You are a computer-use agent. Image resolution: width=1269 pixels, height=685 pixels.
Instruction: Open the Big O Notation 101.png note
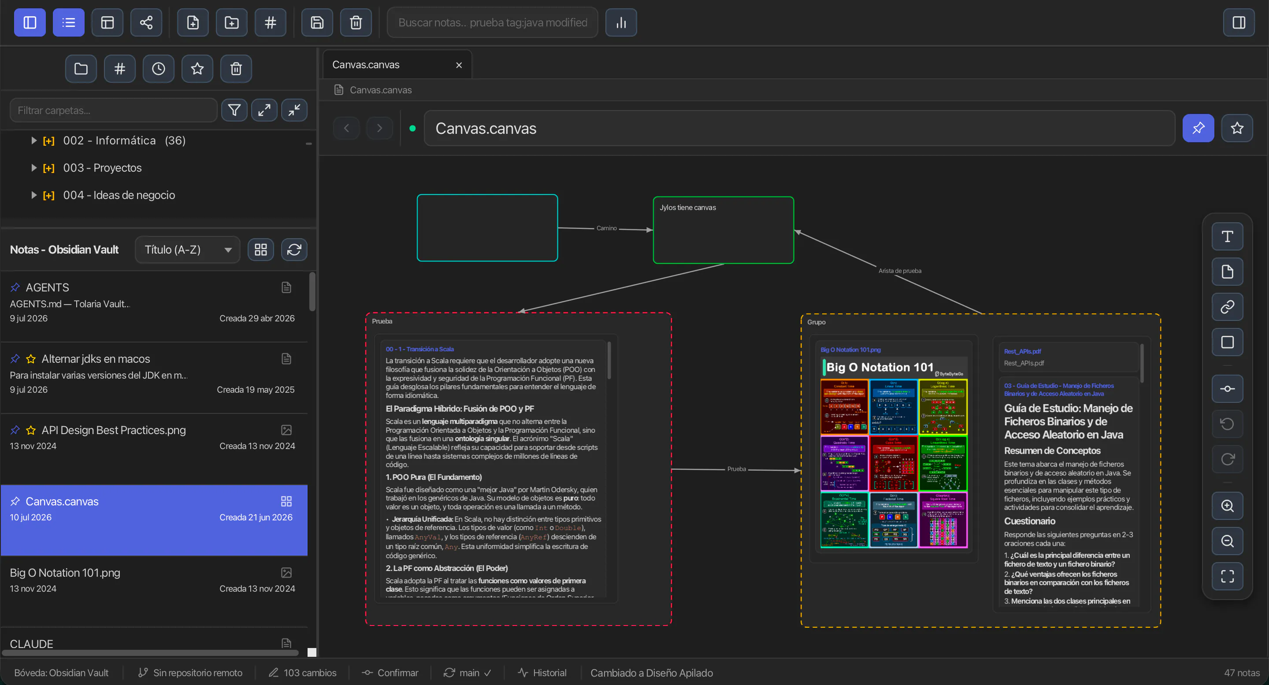(x=154, y=592)
